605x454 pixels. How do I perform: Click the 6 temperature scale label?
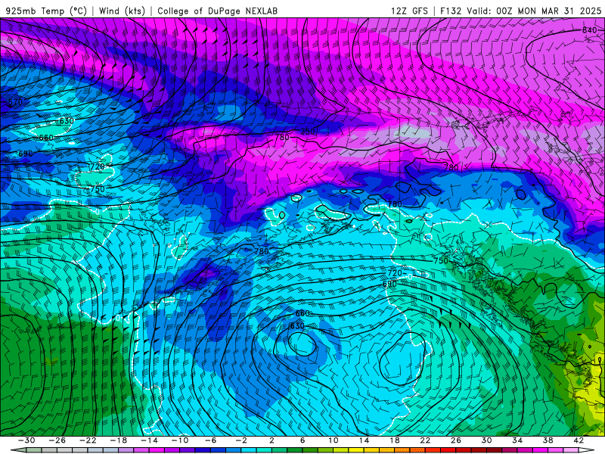point(302,440)
